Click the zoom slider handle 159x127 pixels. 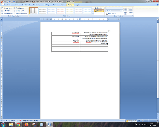[149, 121]
